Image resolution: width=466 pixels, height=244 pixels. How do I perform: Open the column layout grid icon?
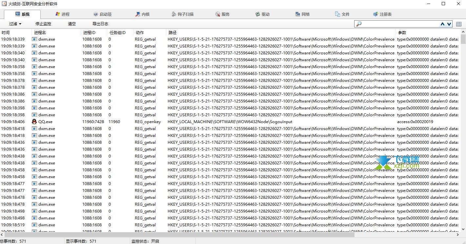(x=458, y=24)
